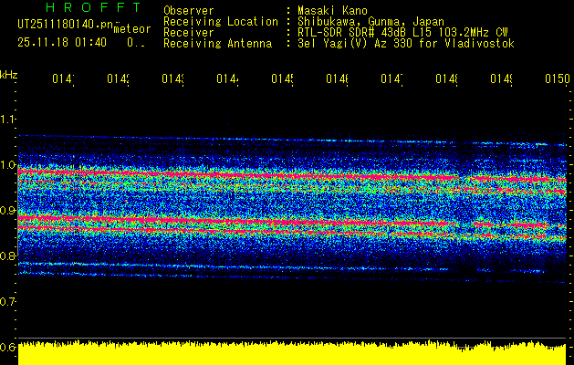Select the 0.8 frequency axis label
574x365 pixels.
8,255
